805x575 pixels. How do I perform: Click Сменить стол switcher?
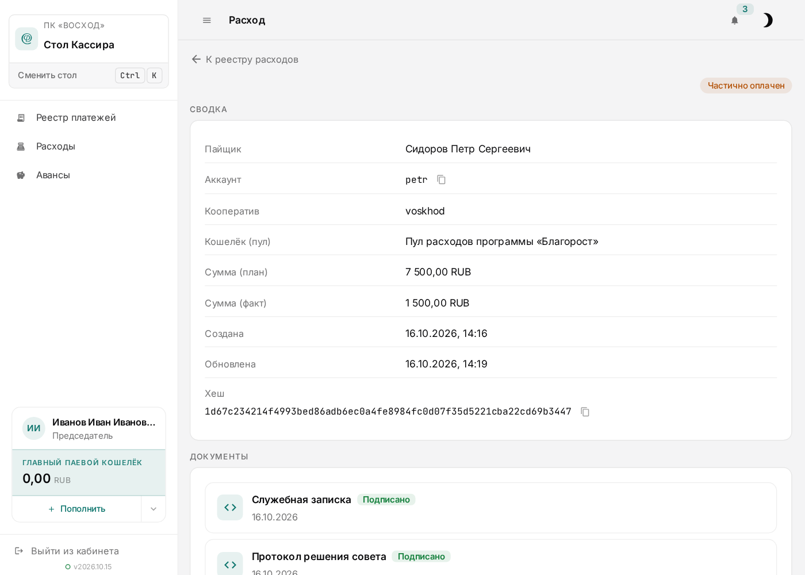pyautogui.click(x=89, y=75)
